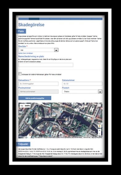Zoom in on the map with plus
The image size is (121, 175).
99,130
